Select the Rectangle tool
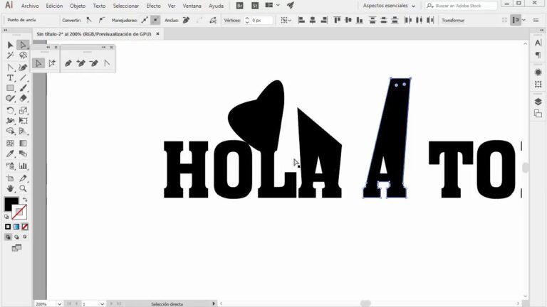Image resolution: width=547 pixels, height=307 pixels. coord(10,88)
